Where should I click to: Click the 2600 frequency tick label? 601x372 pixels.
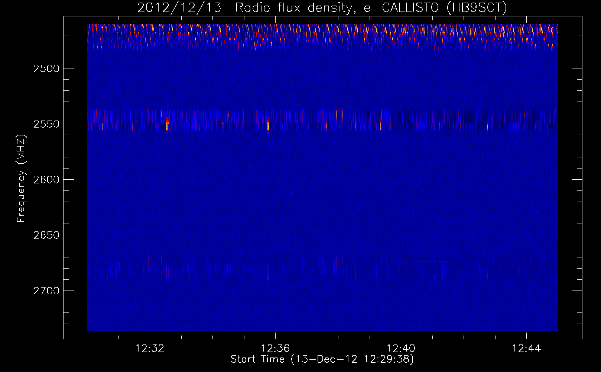[x=46, y=180]
